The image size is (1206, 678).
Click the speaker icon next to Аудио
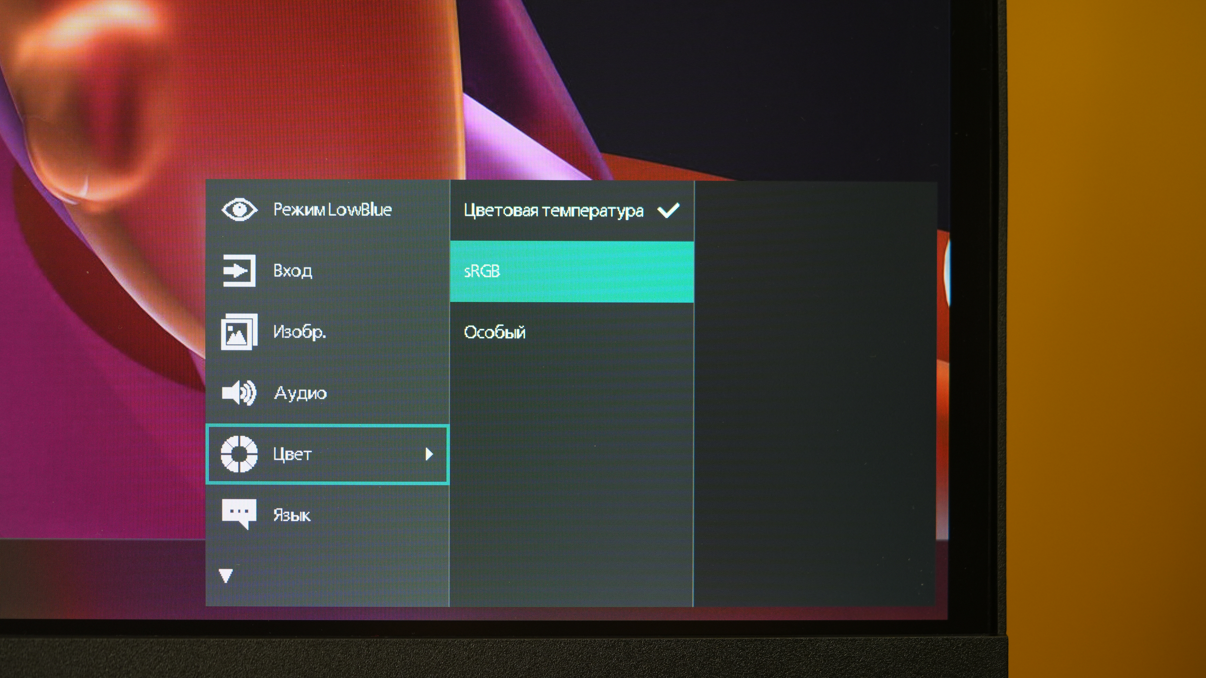[x=239, y=393]
